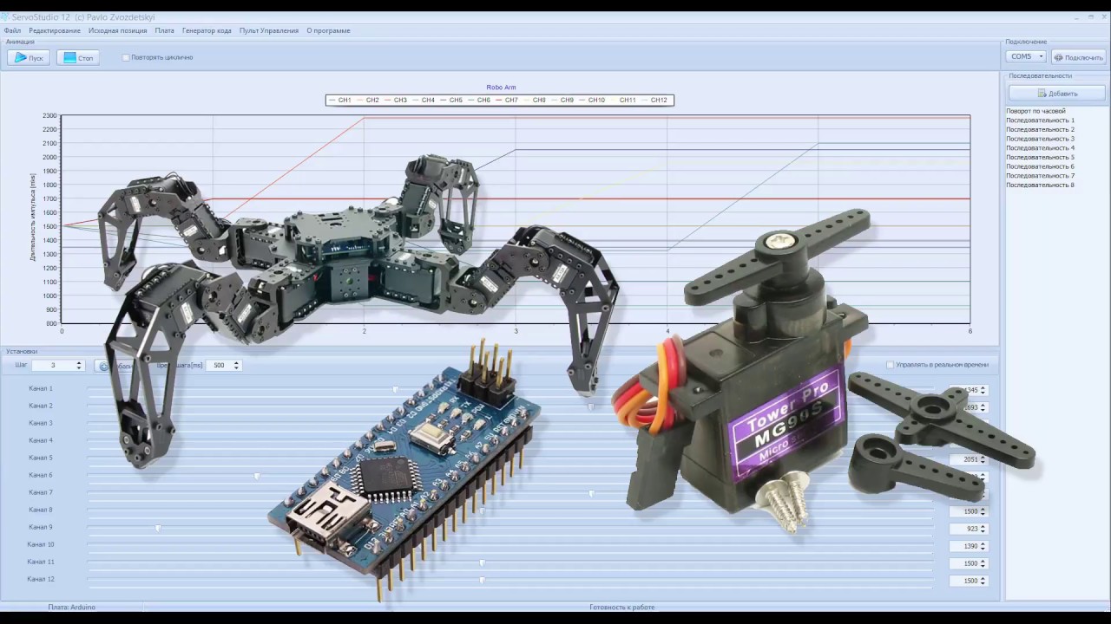This screenshot has height=624, width=1111.
Task: Click the Канал 9 slider thumb
Action: (158, 528)
